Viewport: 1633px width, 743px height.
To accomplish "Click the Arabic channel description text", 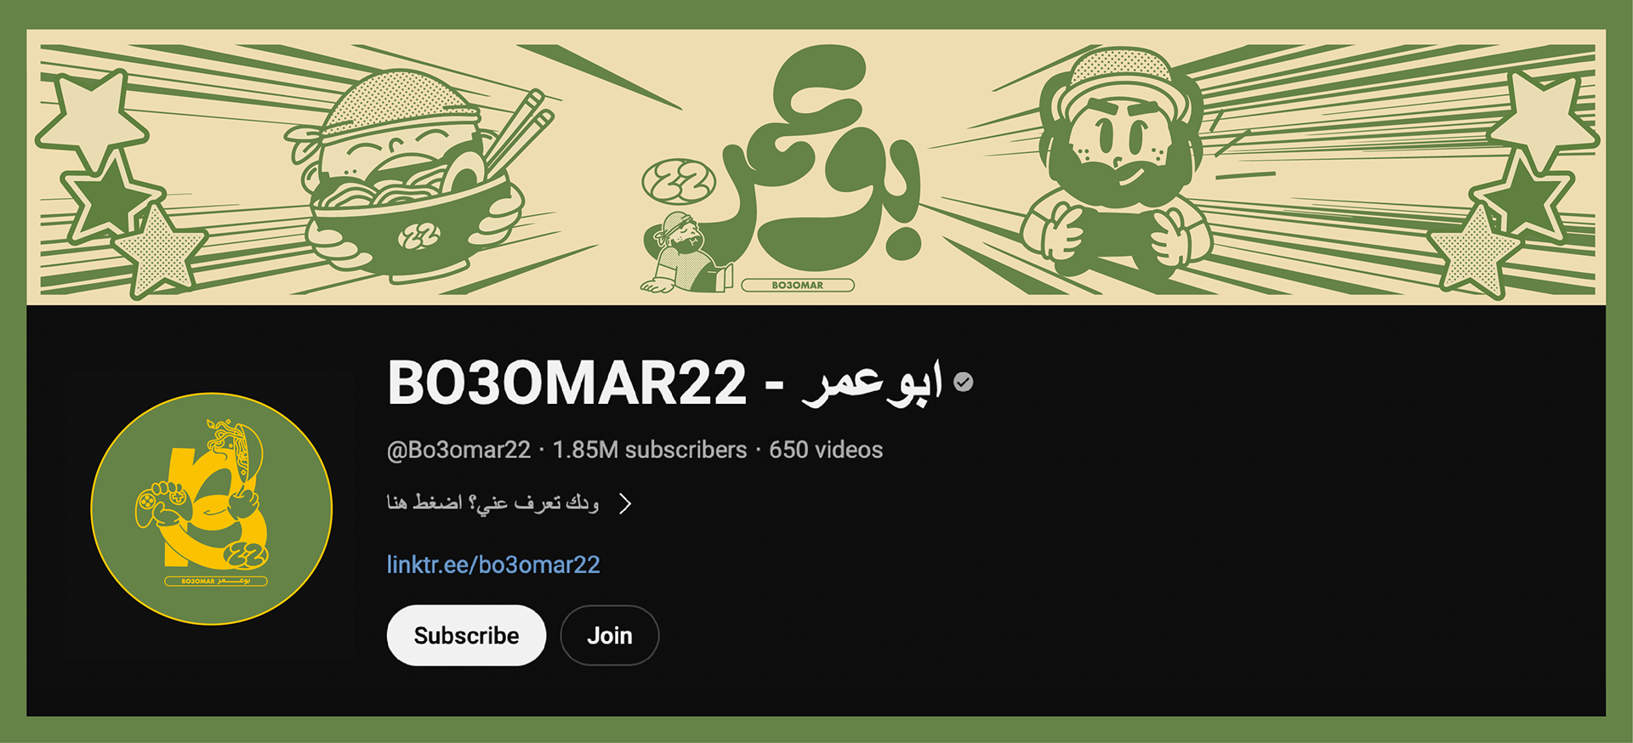I will pyautogui.click(x=492, y=502).
